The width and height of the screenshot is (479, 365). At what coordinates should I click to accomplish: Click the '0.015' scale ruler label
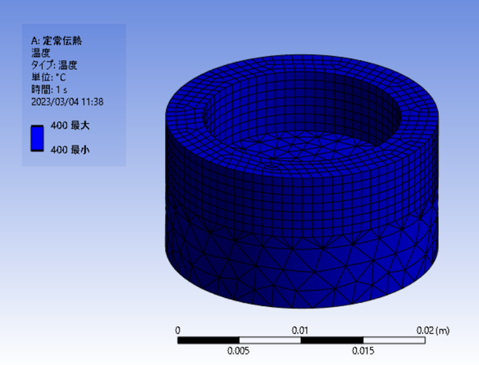[363, 351]
